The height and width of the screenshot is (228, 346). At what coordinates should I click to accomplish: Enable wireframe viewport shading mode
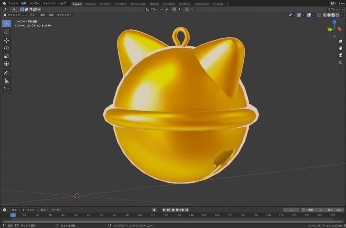pyautogui.click(x=325, y=15)
